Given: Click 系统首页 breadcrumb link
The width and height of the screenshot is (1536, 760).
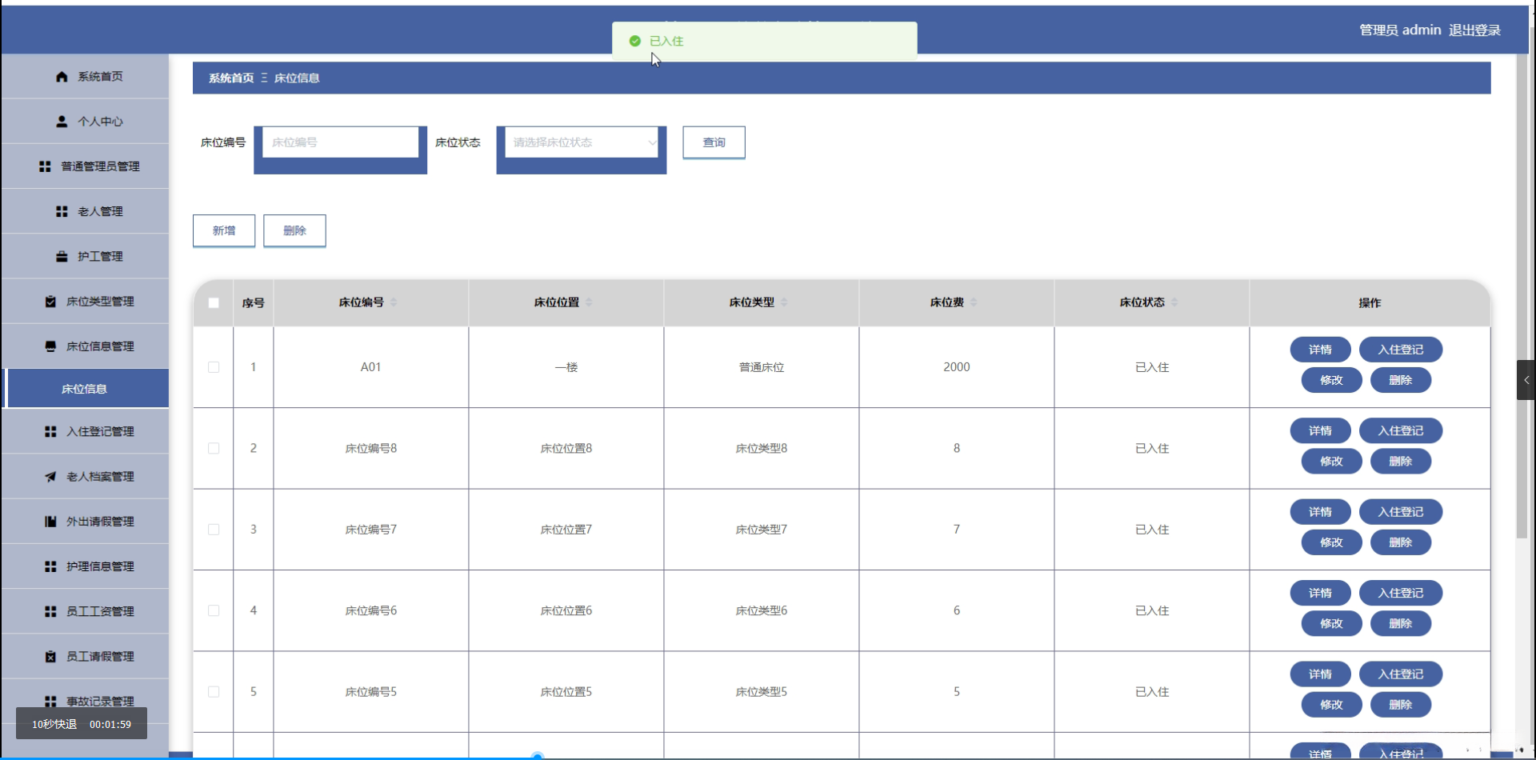Looking at the screenshot, I should (231, 78).
